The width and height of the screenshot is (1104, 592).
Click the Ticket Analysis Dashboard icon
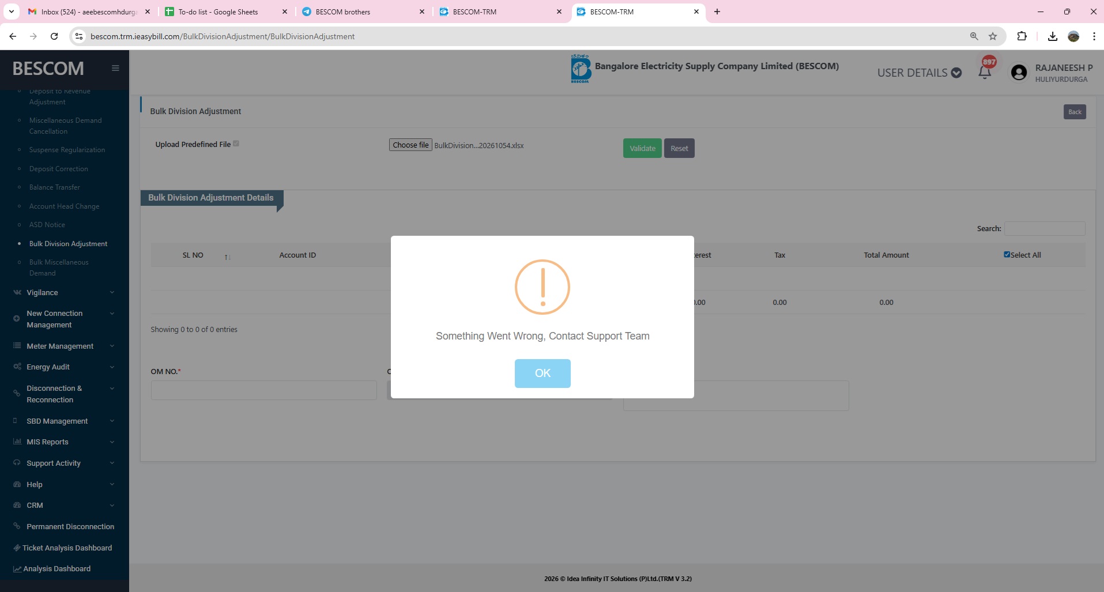coord(17,548)
